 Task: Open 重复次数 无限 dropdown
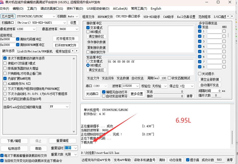click(71, 154)
